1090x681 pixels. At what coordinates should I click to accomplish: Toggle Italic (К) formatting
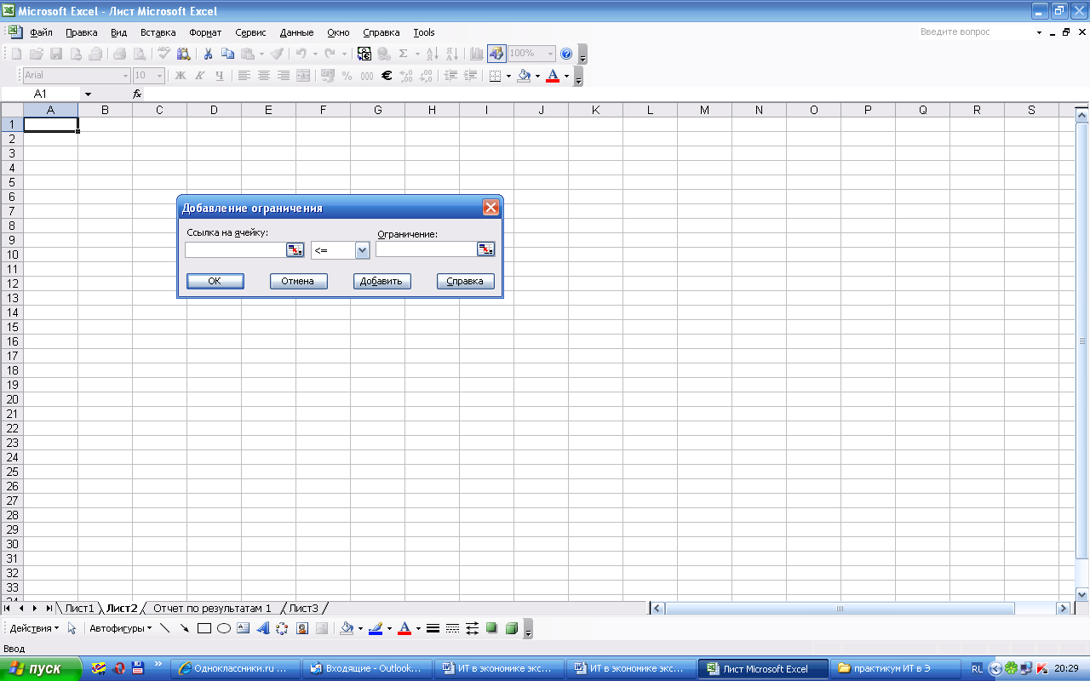tap(200, 76)
